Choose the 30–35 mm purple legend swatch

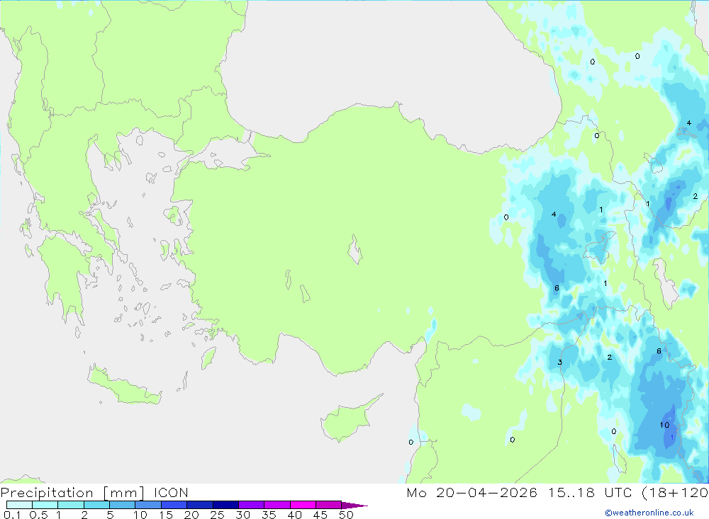click(x=251, y=505)
